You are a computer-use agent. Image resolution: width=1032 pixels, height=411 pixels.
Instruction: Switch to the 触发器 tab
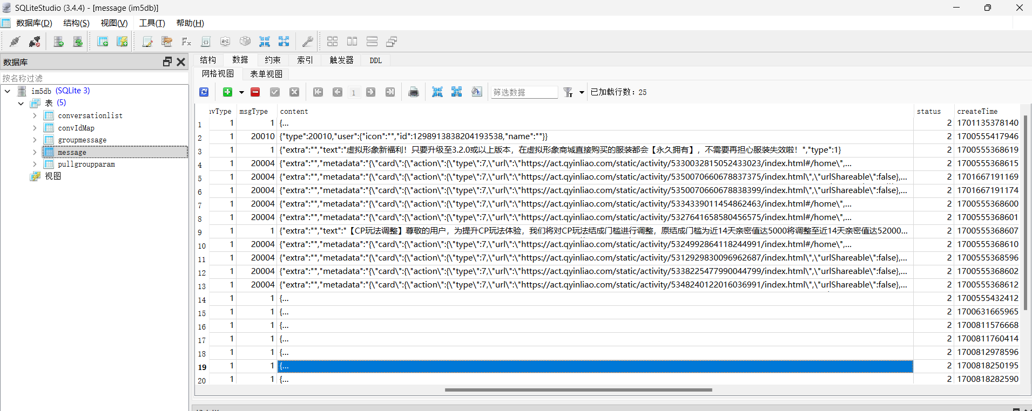click(x=341, y=60)
